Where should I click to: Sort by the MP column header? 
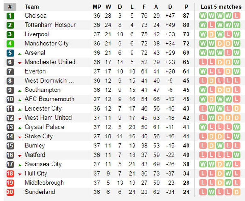click(96, 7)
